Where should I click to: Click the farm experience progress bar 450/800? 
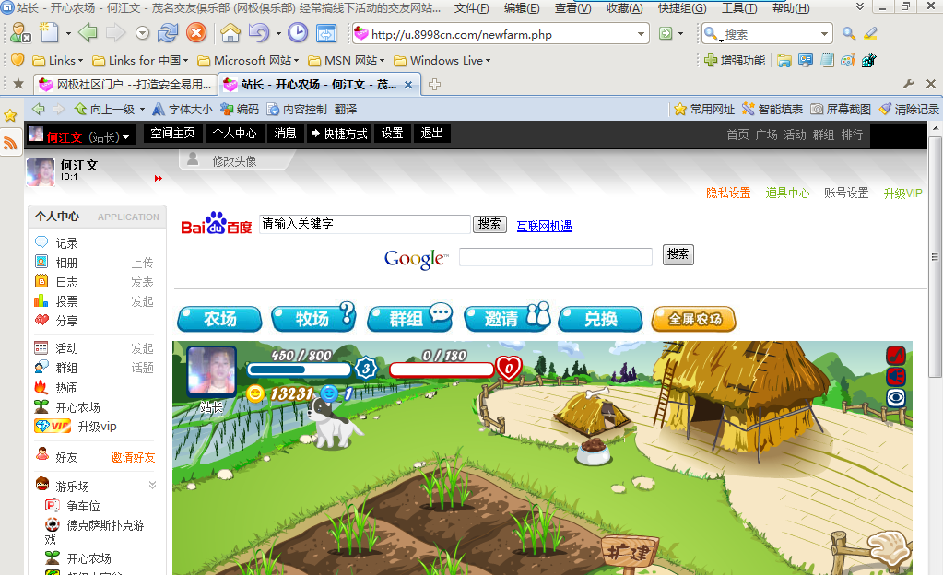pos(299,369)
